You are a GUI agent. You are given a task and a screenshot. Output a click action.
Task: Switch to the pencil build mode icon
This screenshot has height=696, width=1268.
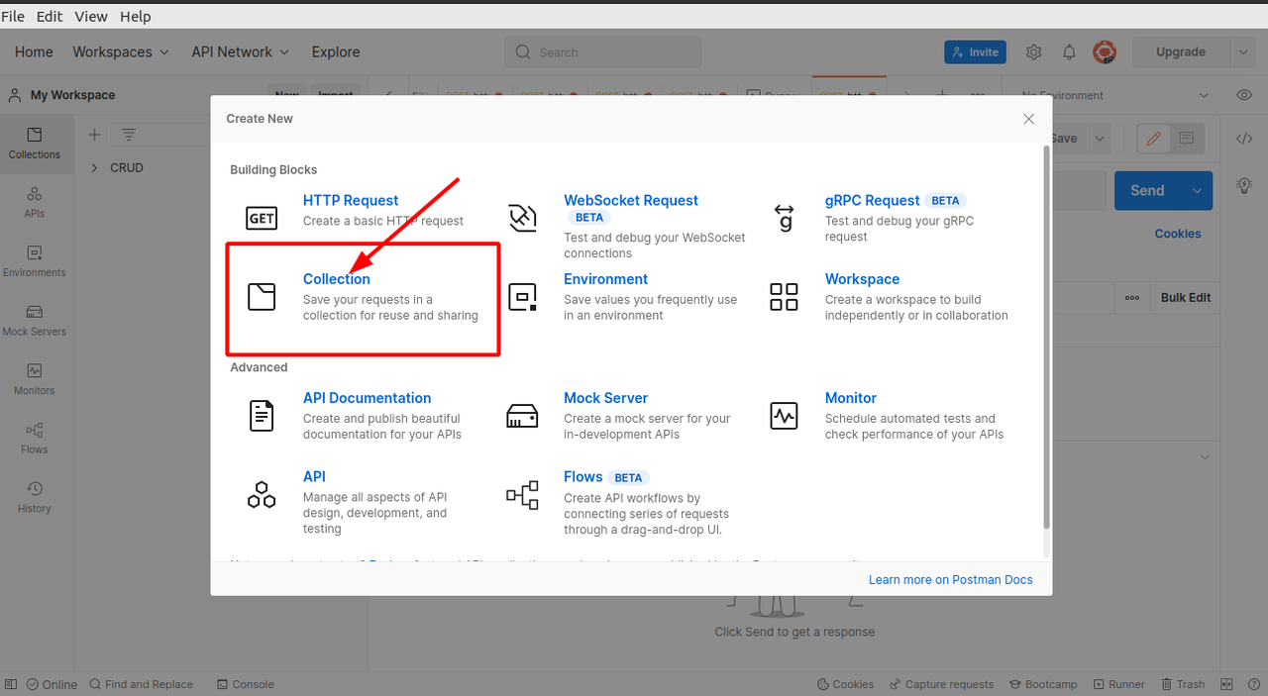(1153, 139)
